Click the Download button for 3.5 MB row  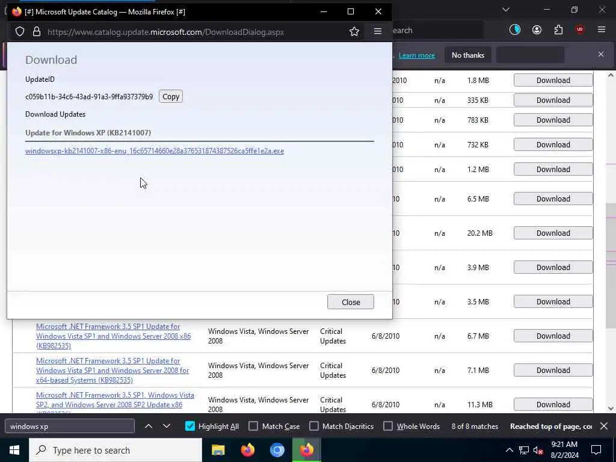click(x=553, y=302)
